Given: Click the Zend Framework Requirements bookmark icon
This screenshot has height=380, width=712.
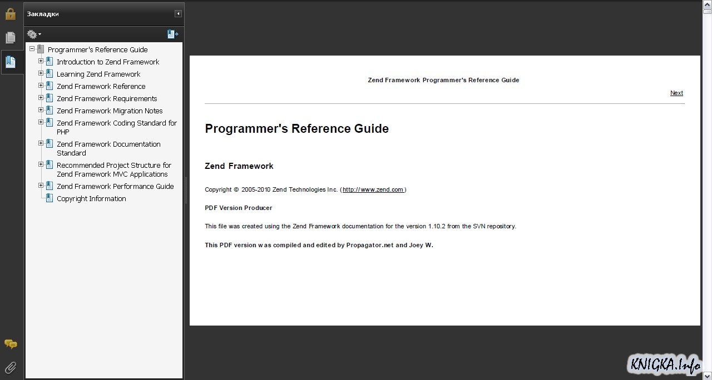Looking at the screenshot, I should tap(50, 98).
